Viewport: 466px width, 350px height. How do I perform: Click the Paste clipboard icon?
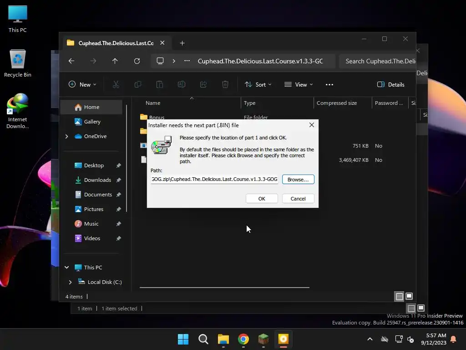tap(160, 84)
